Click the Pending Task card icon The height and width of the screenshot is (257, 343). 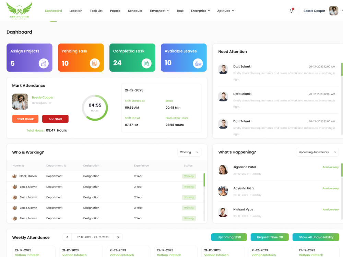pyautogui.click(x=95, y=63)
